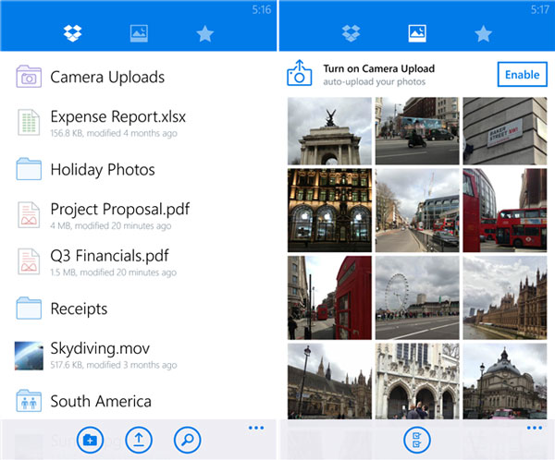Tap the South America shared folder icon

(x=29, y=401)
